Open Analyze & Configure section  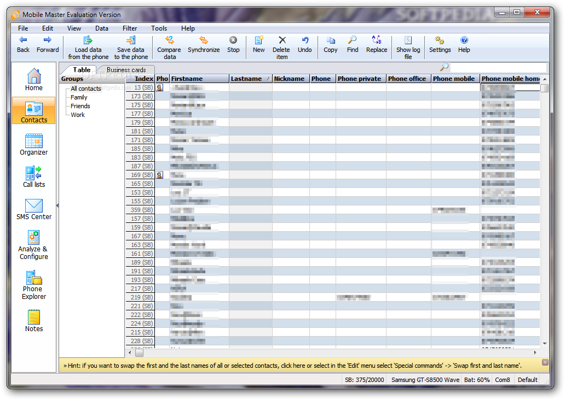pyautogui.click(x=33, y=245)
